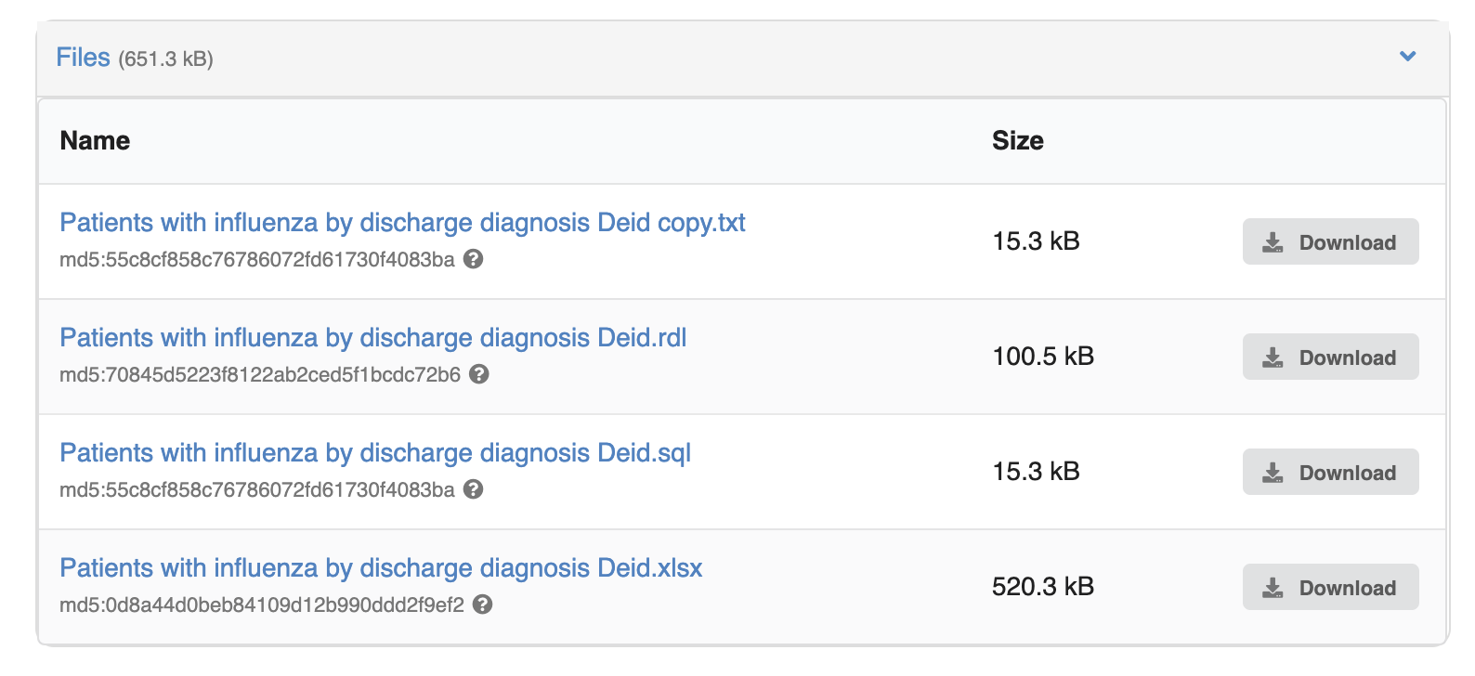Click the md5 help icon for copy.txt file

473,259
